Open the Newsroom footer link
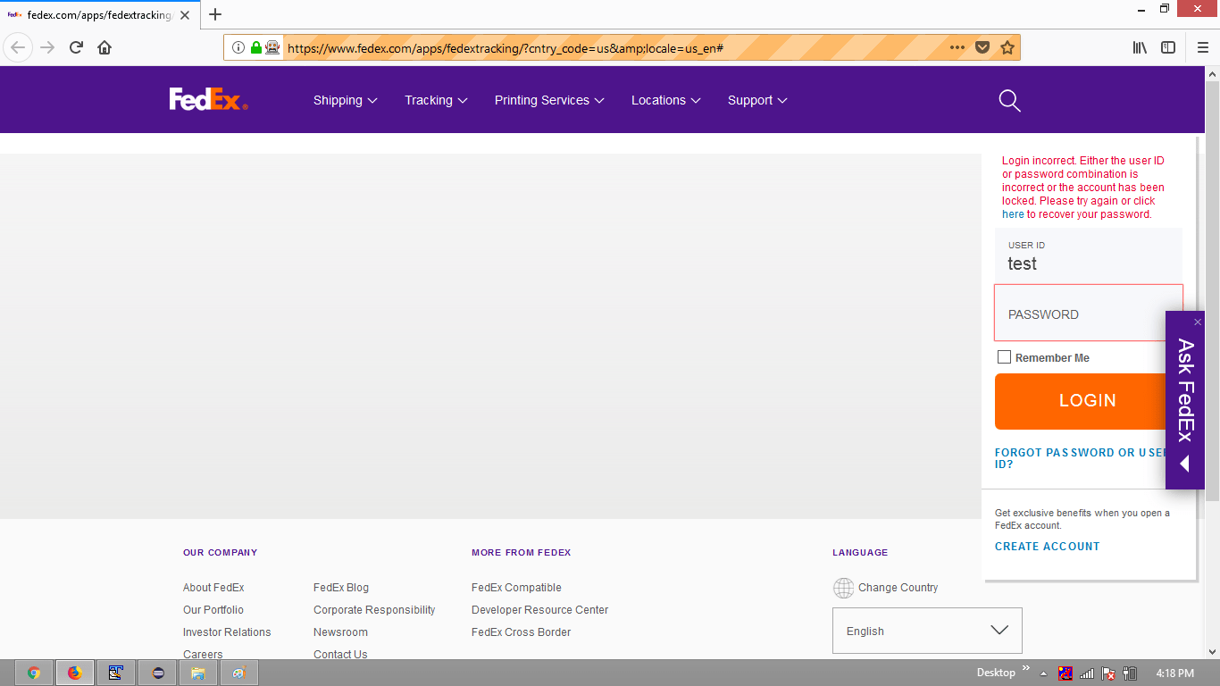This screenshot has width=1220, height=686. tap(340, 632)
